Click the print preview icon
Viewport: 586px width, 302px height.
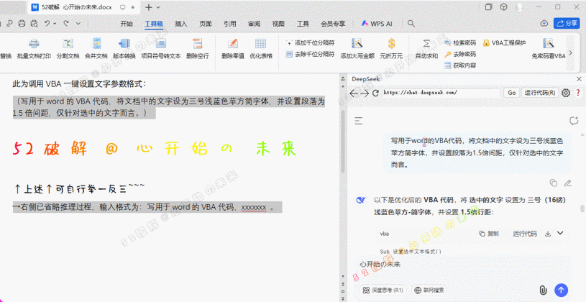click(35, 24)
